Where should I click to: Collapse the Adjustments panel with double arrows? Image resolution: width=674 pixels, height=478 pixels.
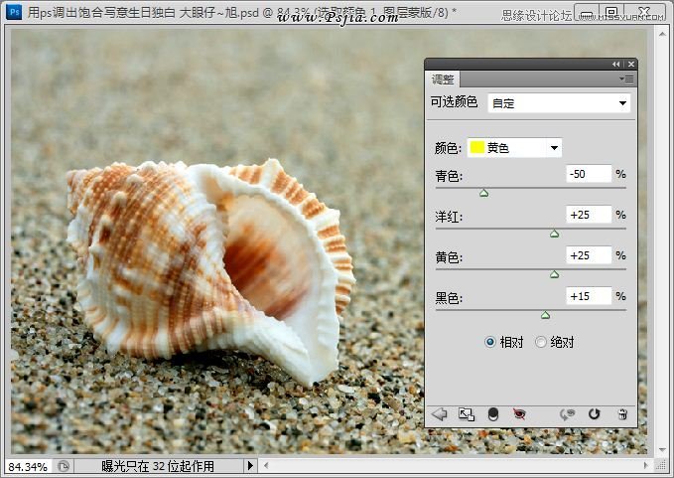(x=616, y=65)
